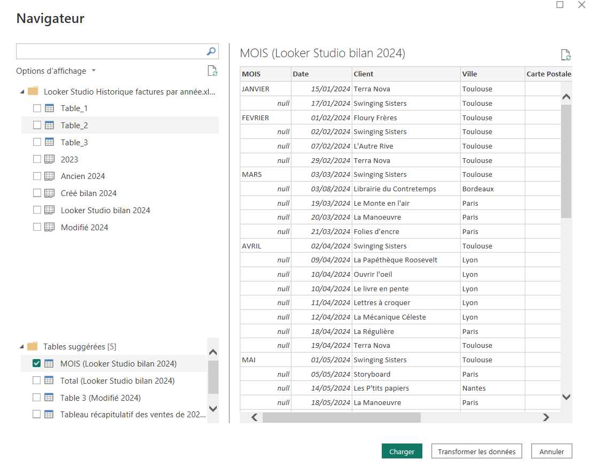Click preview vertical scrollbar up arrow

567,97
